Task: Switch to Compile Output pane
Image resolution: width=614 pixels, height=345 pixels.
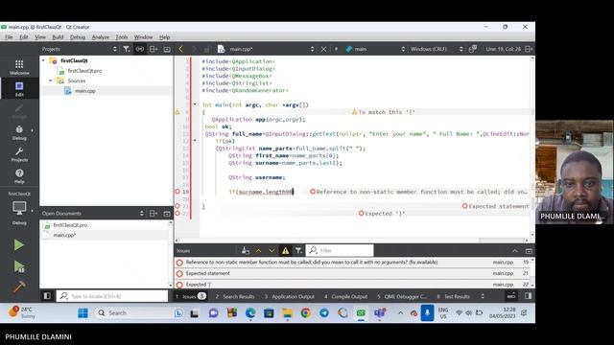Action: 345,296
